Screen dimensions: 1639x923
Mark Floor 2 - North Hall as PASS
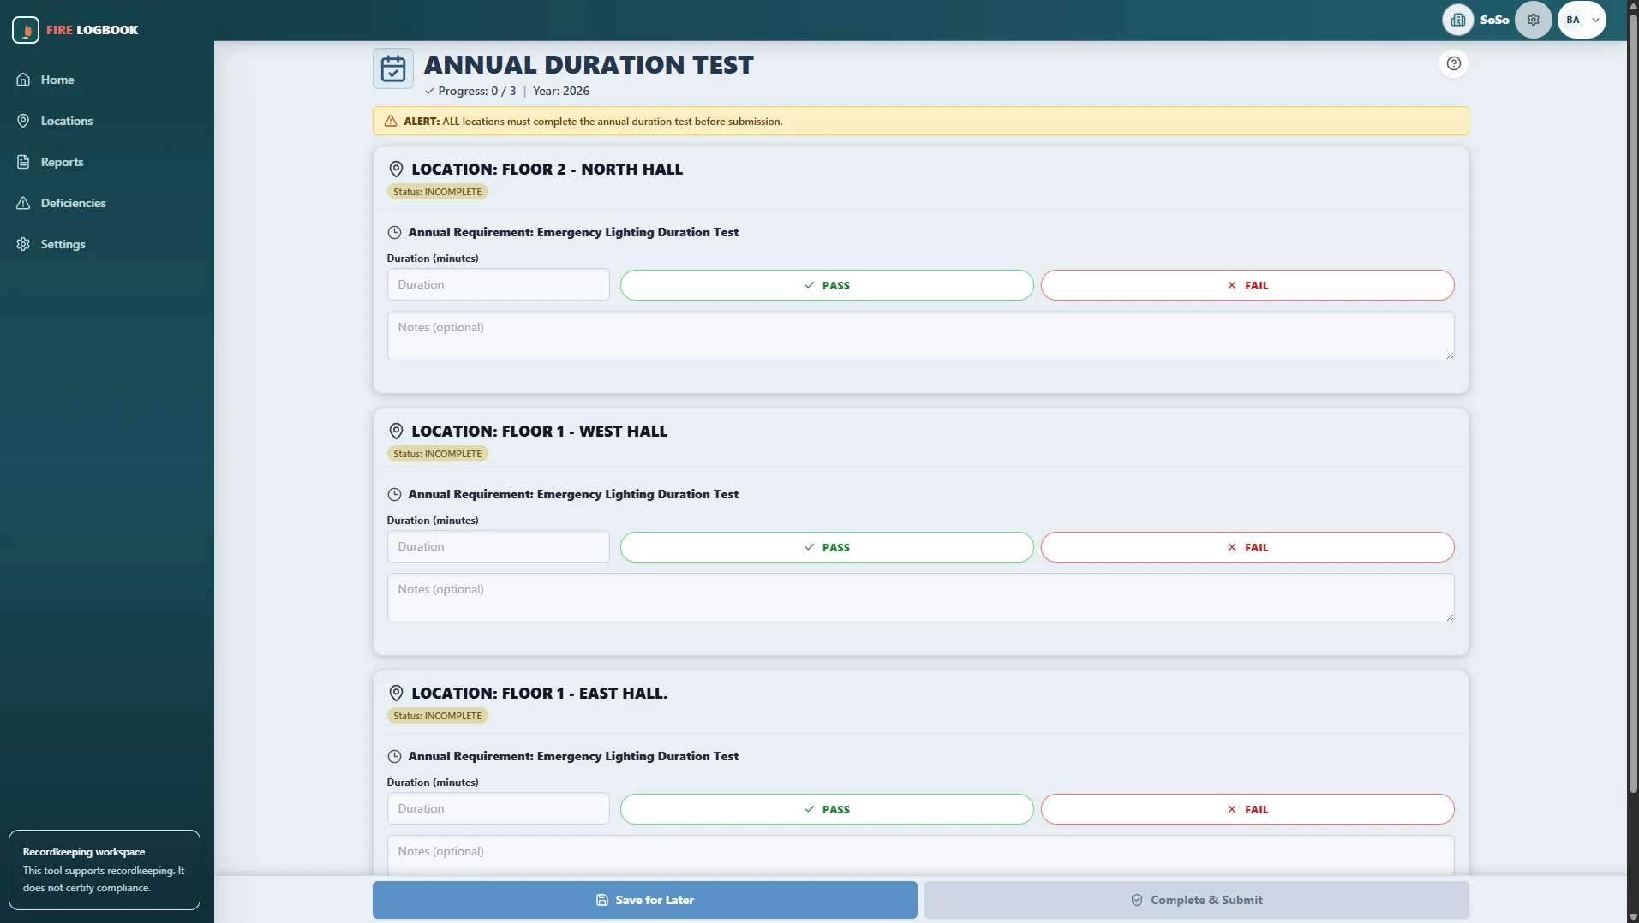tap(827, 285)
